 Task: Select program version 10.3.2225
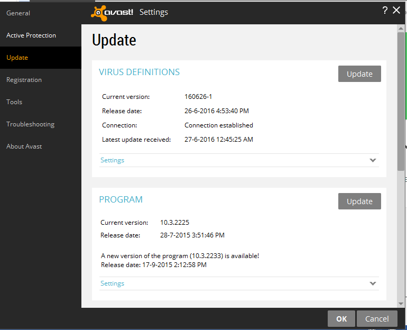[174, 223]
